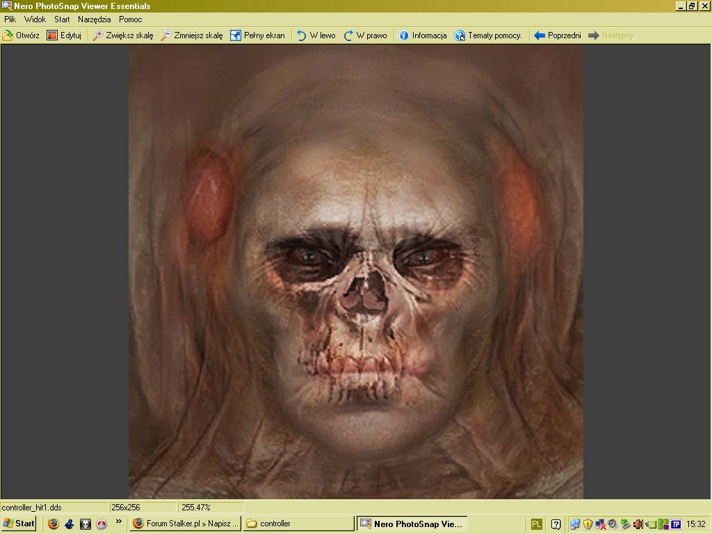Enter fullscreen with the Pełny ekran icon

click(236, 35)
